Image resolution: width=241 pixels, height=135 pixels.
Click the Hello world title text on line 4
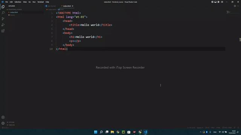tap(90, 25)
